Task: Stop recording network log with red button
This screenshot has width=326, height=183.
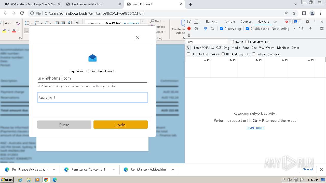Action: coord(189,29)
